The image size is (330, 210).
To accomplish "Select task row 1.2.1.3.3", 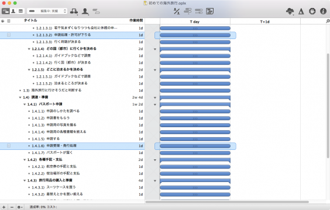I will 73,42.
